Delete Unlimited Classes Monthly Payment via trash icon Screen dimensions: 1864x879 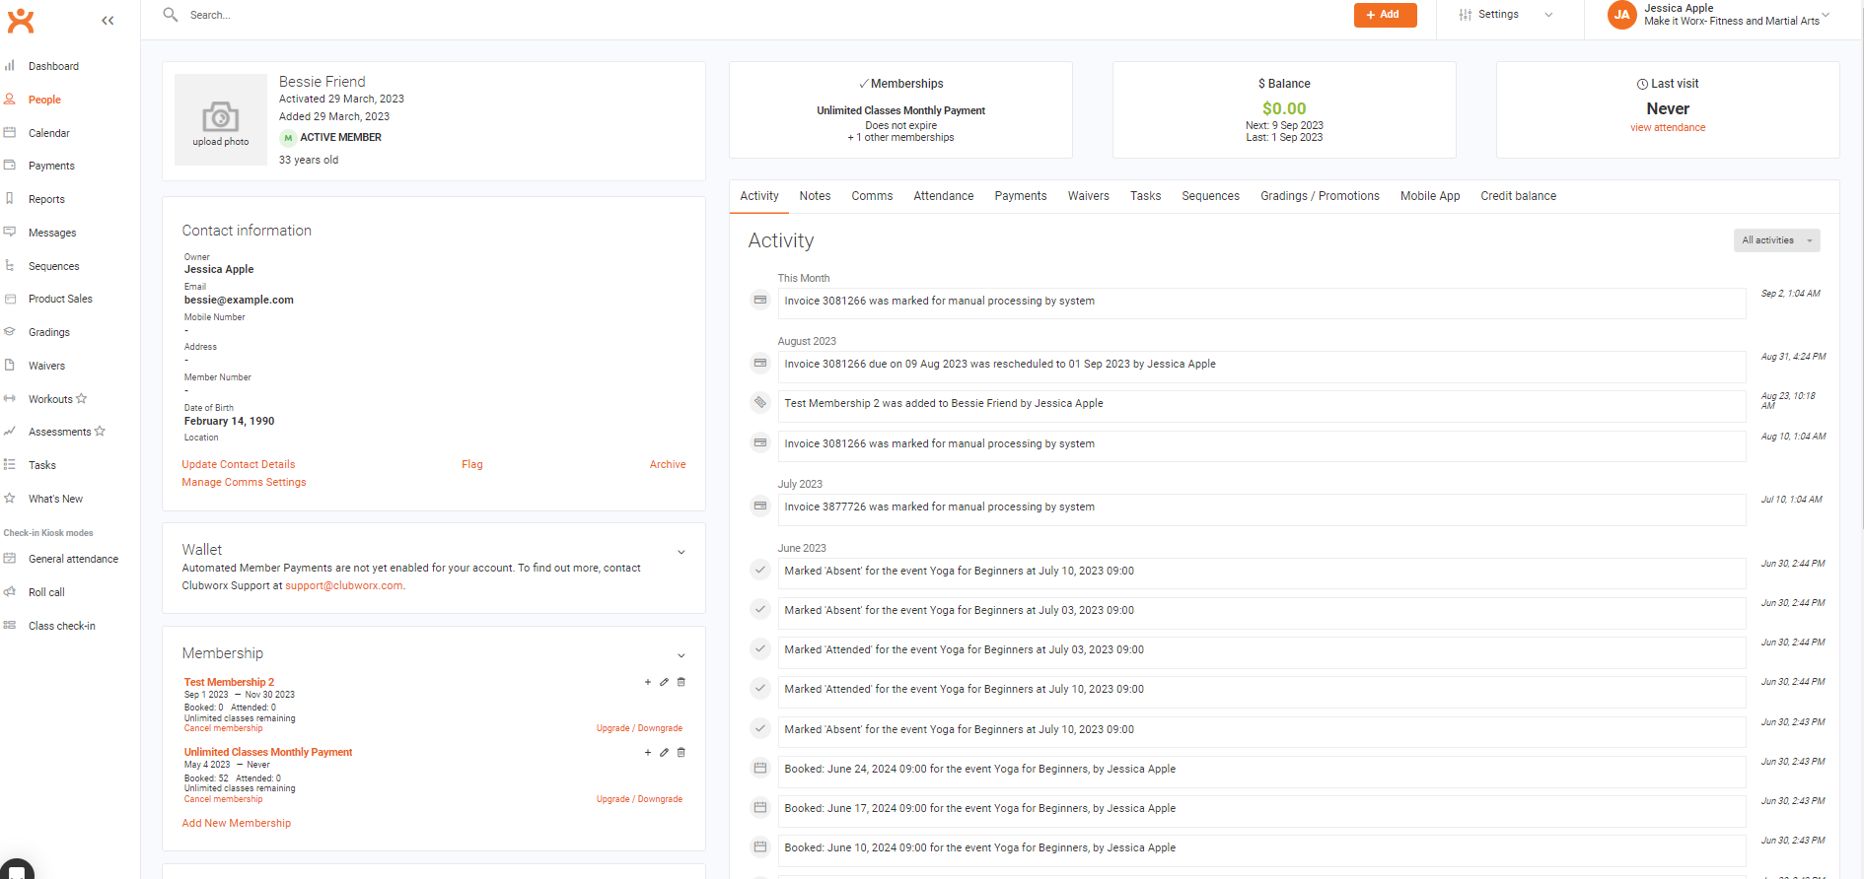coord(681,752)
